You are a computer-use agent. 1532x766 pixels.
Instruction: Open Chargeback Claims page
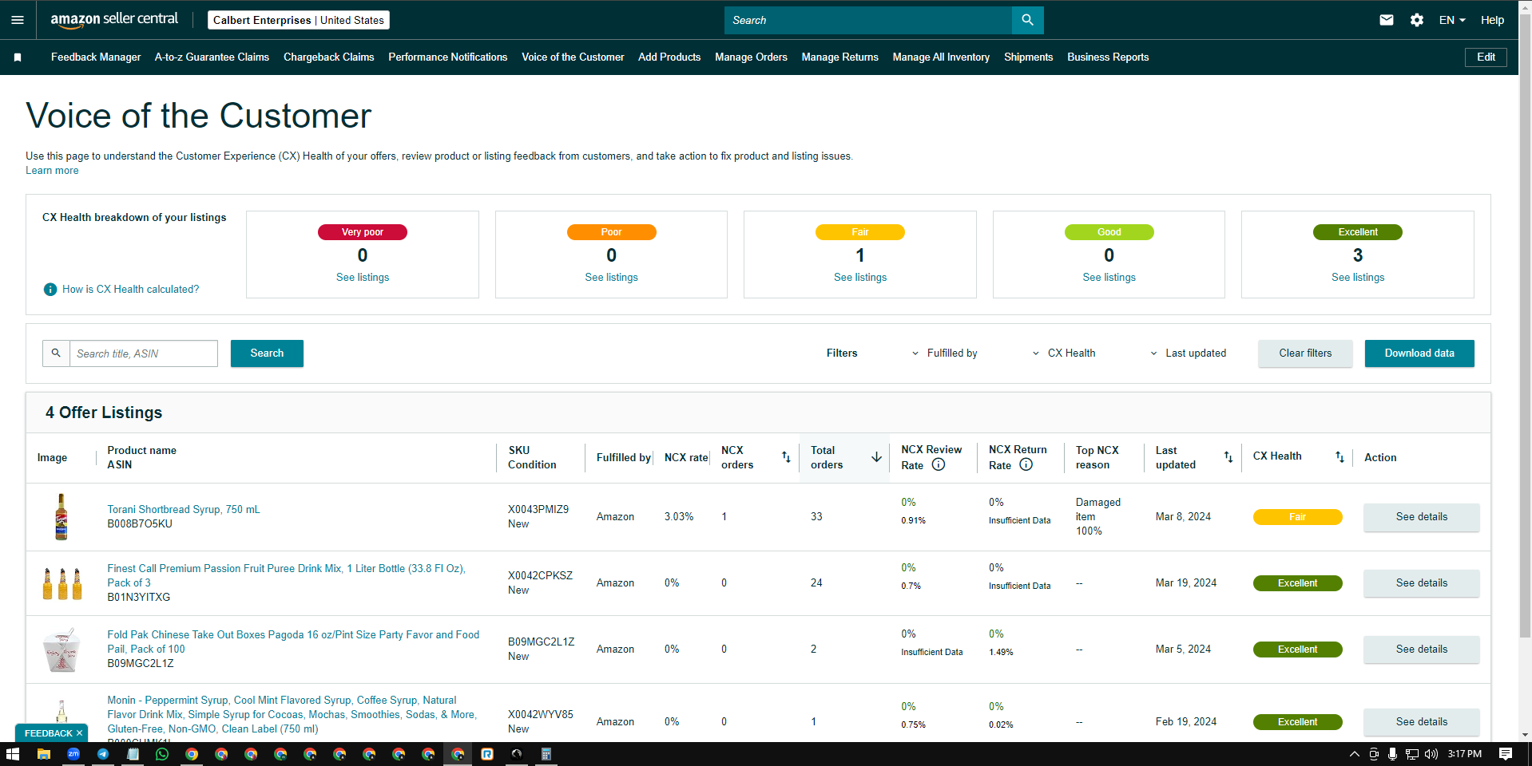click(329, 57)
